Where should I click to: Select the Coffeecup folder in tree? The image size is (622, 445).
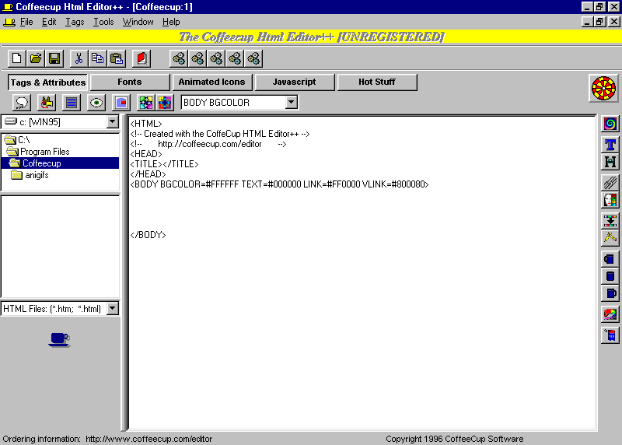tap(61, 163)
